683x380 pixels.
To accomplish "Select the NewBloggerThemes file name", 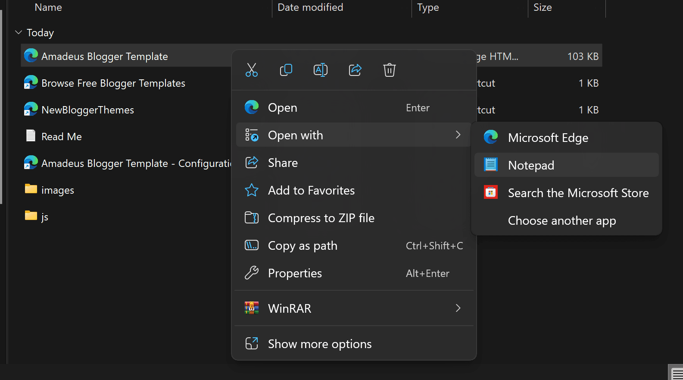I will coord(88,110).
